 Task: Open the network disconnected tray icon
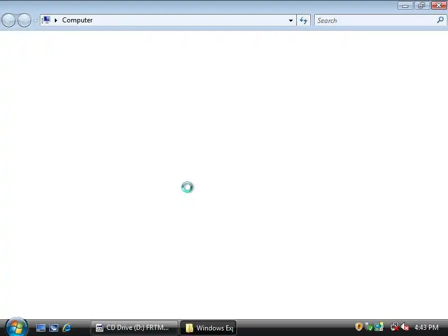(395, 327)
